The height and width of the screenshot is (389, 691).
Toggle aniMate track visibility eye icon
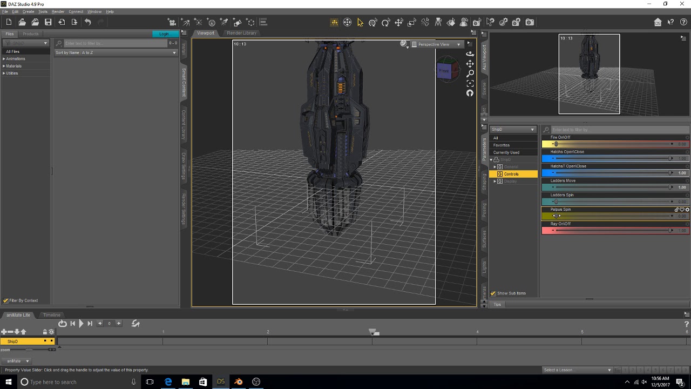coord(51,332)
